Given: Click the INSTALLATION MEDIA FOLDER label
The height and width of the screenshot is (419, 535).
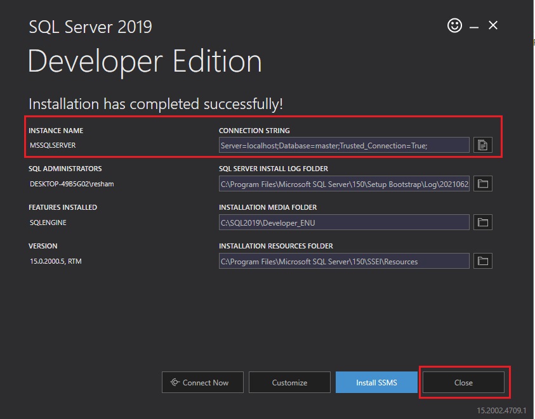Looking at the screenshot, I should pos(268,207).
